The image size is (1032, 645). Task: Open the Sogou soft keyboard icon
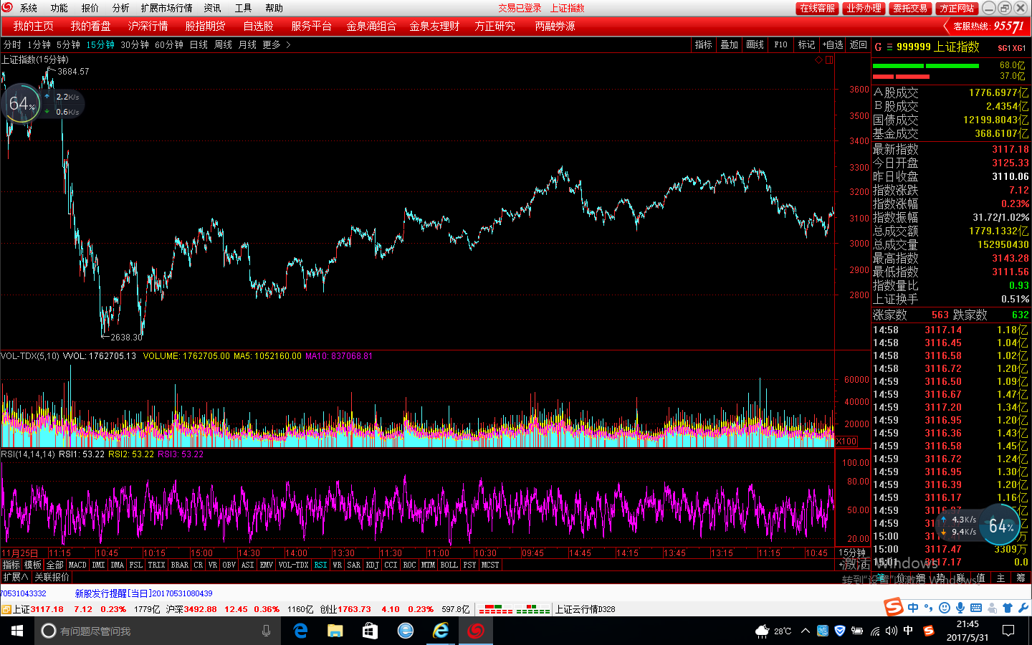tap(976, 608)
